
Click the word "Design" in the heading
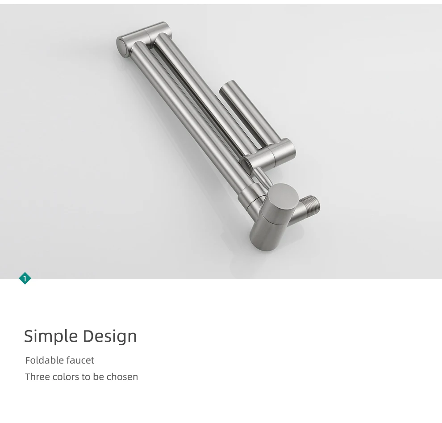click(x=110, y=336)
